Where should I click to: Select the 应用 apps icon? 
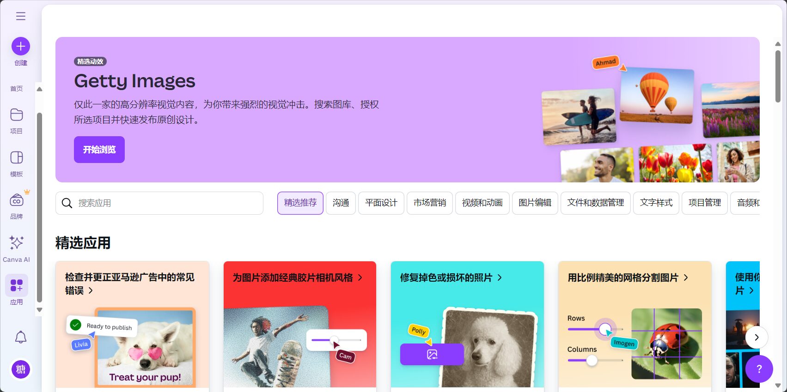[17, 285]
